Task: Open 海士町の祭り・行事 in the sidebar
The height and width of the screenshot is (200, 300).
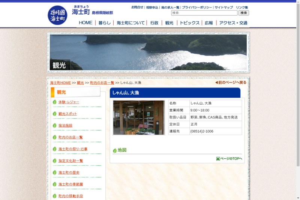Action: coord(73,149)
